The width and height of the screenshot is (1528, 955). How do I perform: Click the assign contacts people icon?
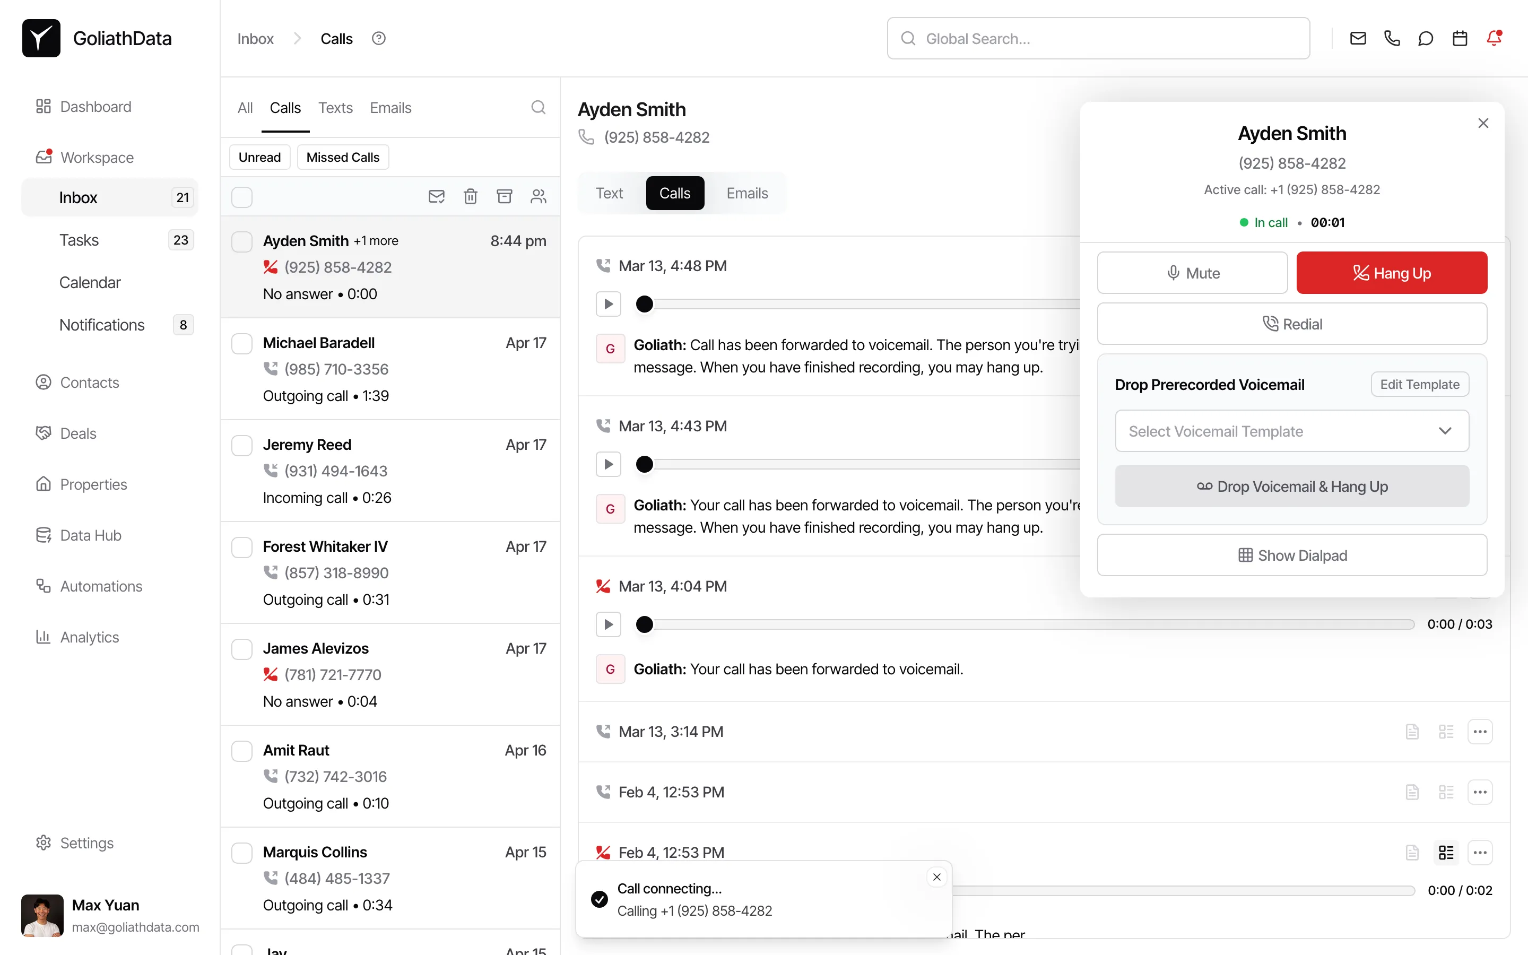(x=538, y=196)
